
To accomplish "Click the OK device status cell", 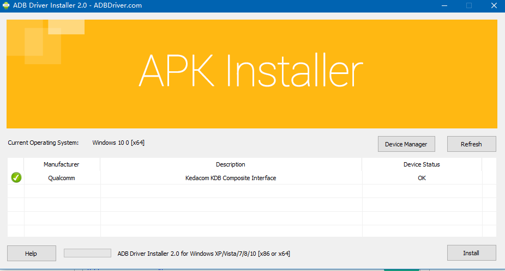I will pyautogui.click(x=422, y=178).
